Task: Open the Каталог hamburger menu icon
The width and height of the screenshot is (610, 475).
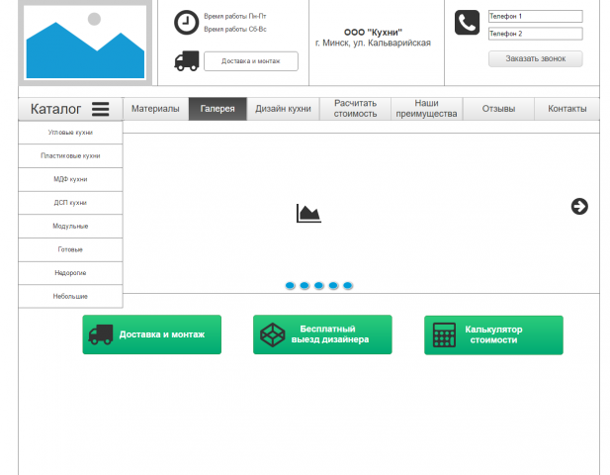Action: [101, 109]
